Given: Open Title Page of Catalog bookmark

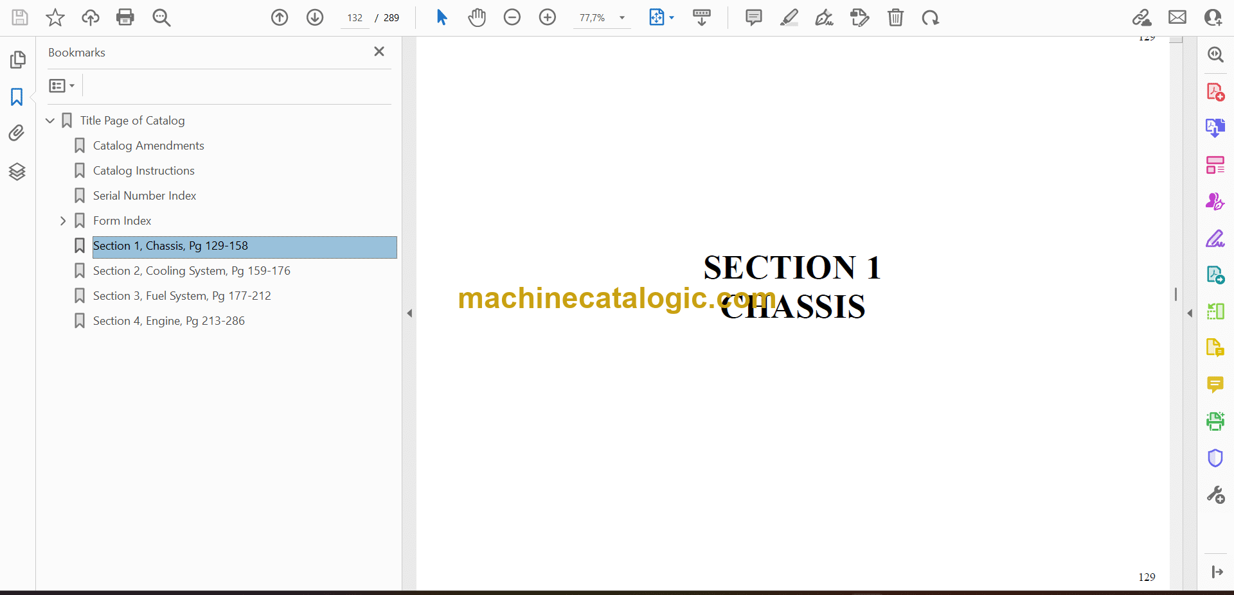Looking at the screenshot, I should tap(132, 121).
